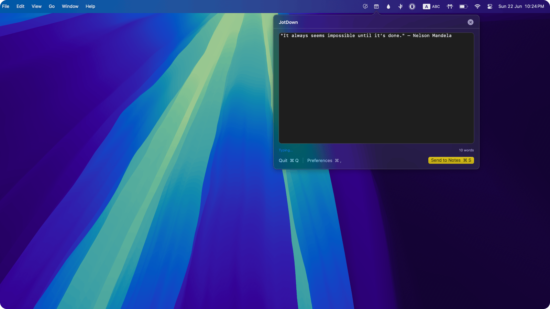Viewport: 550px width, 309px height.
Task: Click the circular pencil menu bar icon
Action: [365, 7]
